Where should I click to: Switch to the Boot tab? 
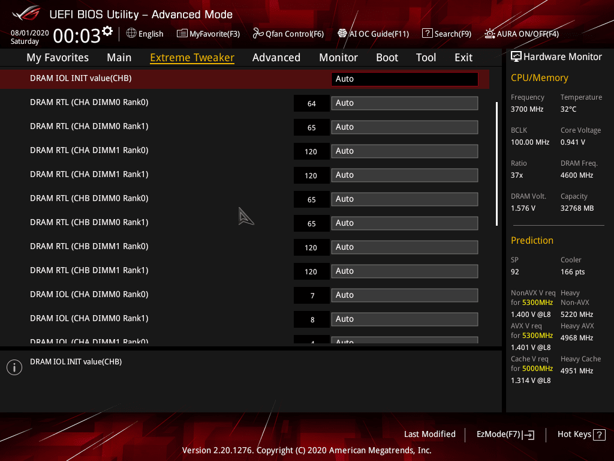[387, 58]
